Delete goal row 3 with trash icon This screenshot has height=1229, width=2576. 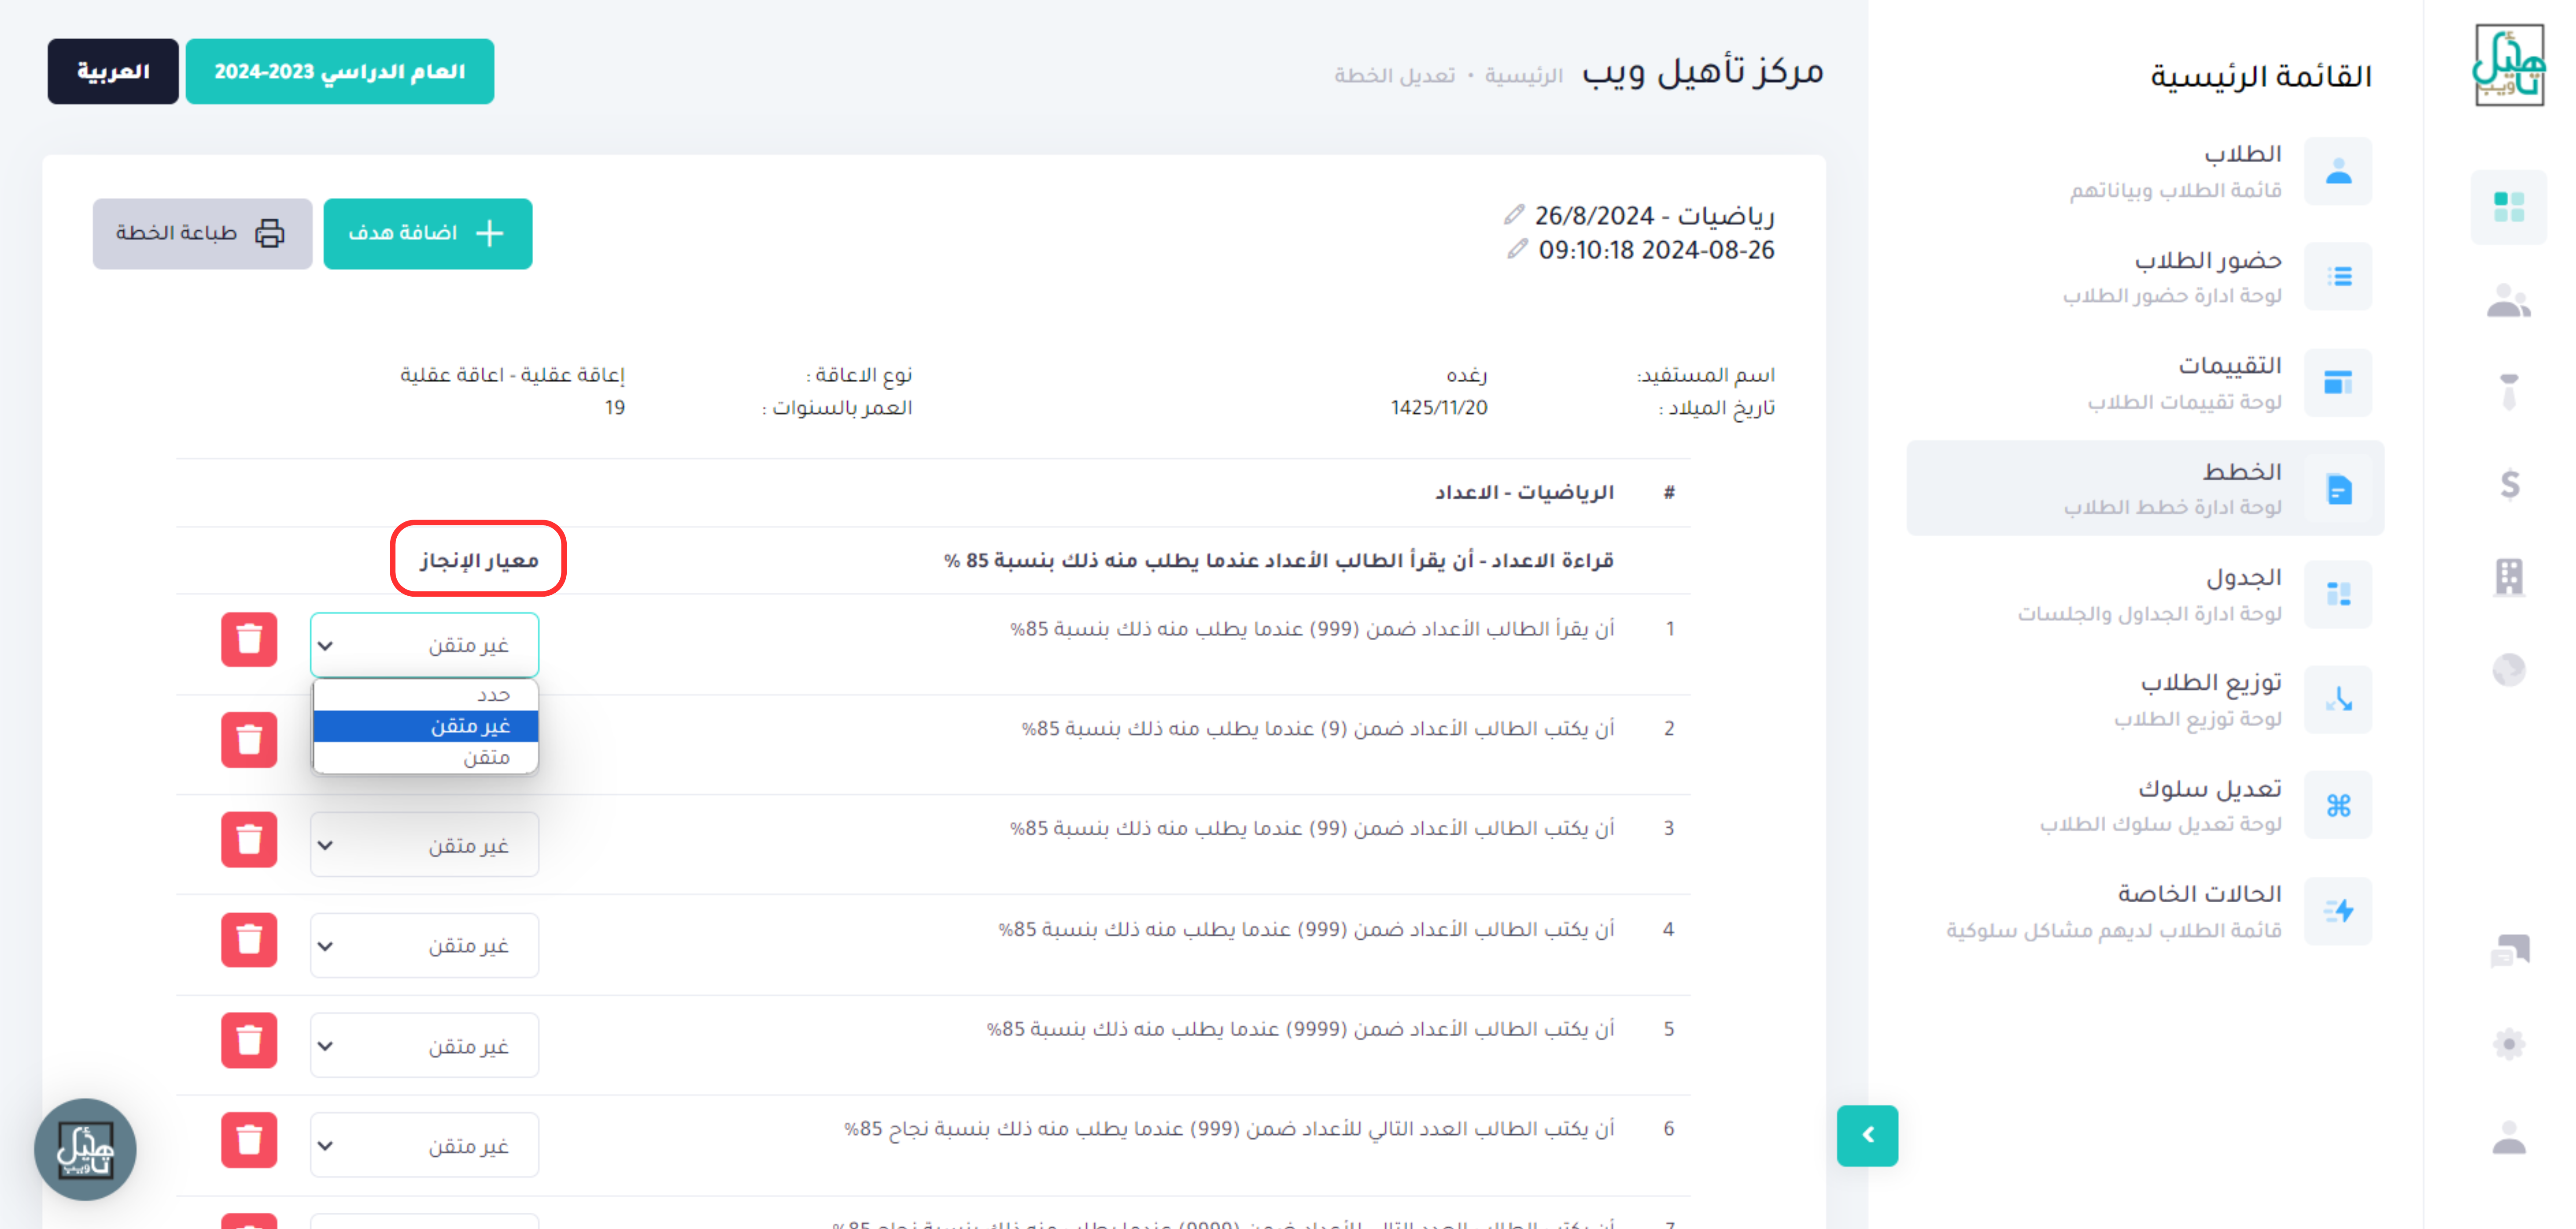pyautogui.click(x=249, y=840)
